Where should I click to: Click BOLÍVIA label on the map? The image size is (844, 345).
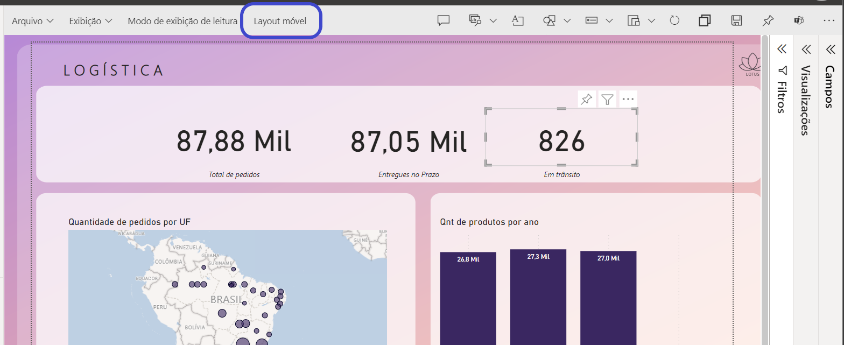click(x=195, y=327)
